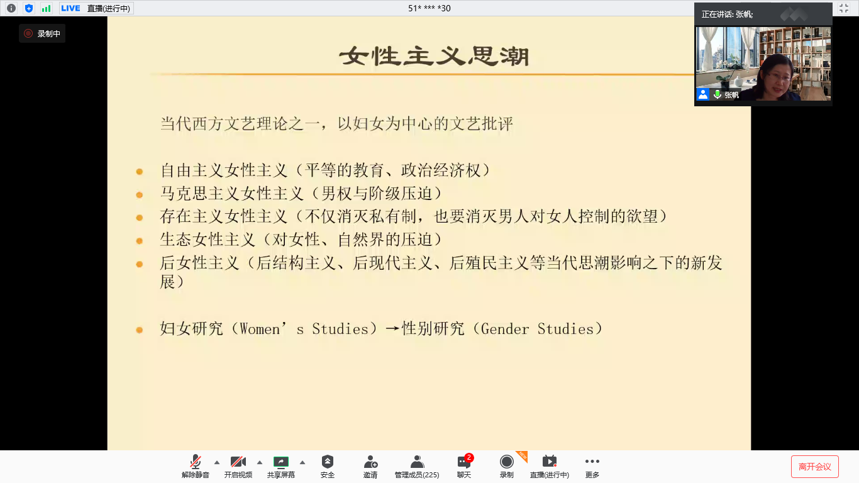Unmute the microphone (解除静音)
The image size is (859, 483).
point(196,466)
